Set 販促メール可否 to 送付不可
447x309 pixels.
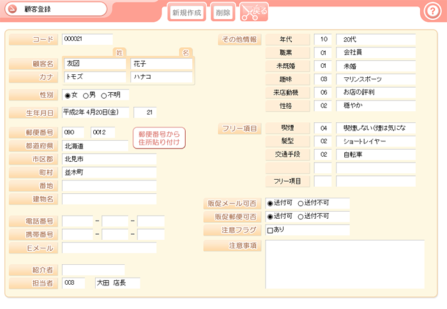[x=301, y=203]
